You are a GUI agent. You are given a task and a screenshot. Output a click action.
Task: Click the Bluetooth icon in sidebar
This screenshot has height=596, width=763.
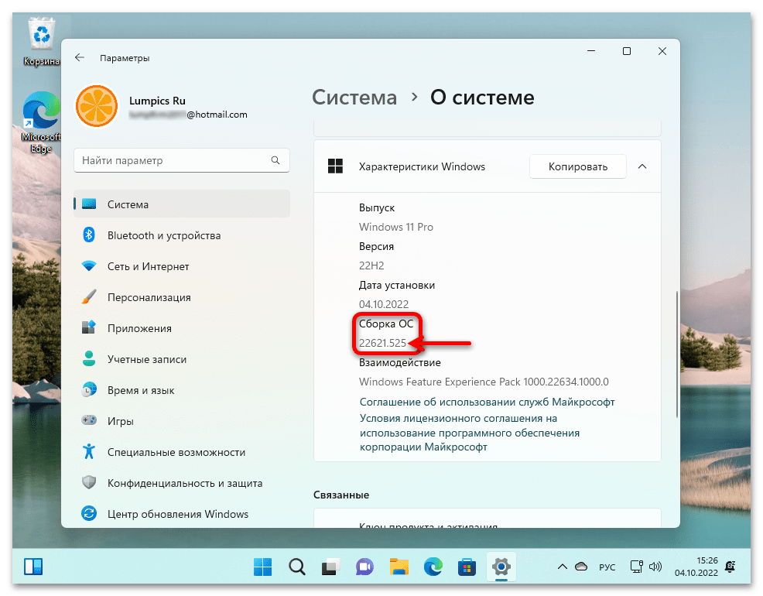[88, 235]
